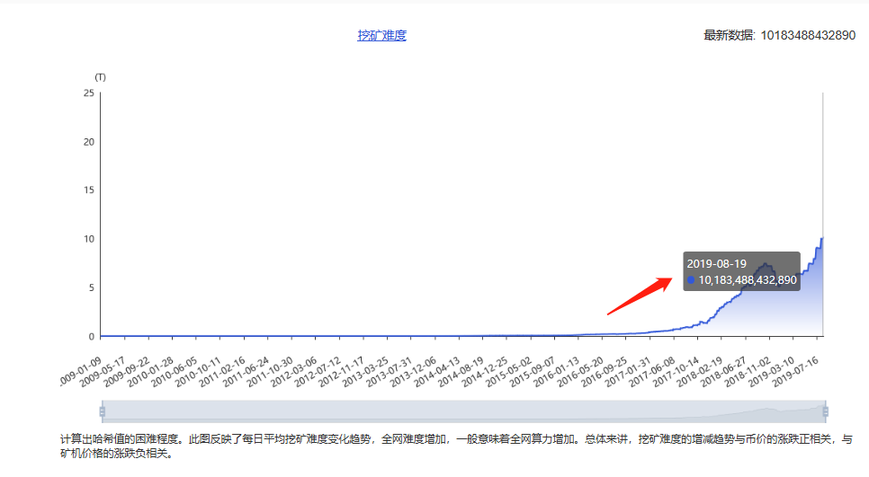Click the 2019-07-16 x-axis label

799,365
